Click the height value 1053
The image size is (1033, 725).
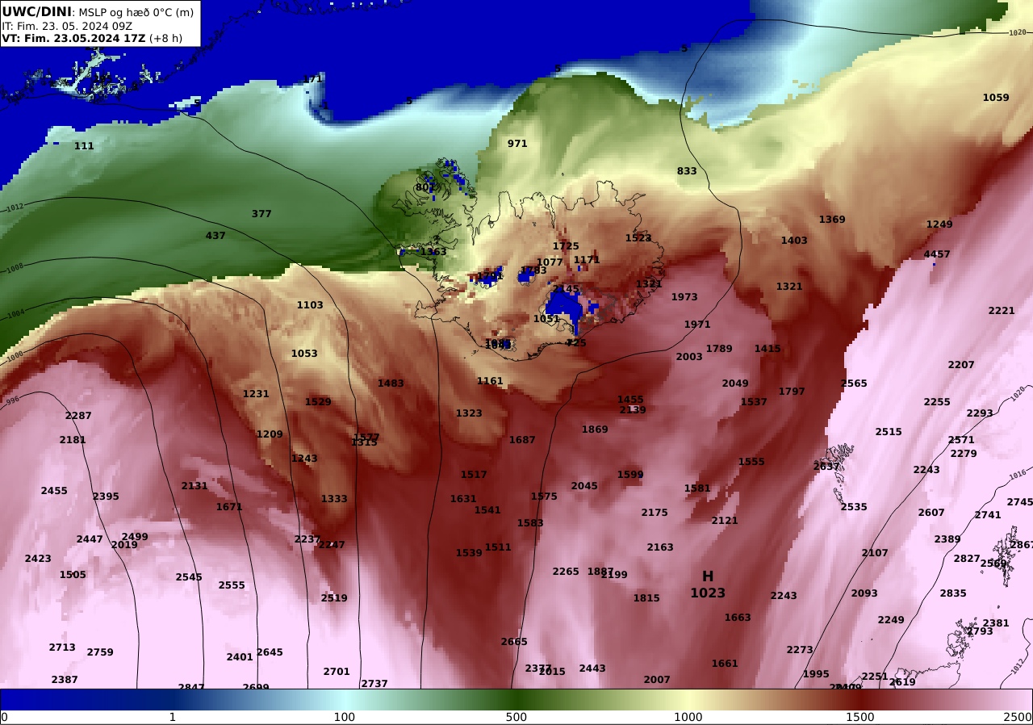(x=304, y=354)
